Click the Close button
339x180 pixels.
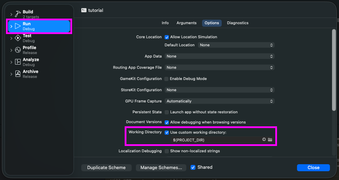coord(313,168)
